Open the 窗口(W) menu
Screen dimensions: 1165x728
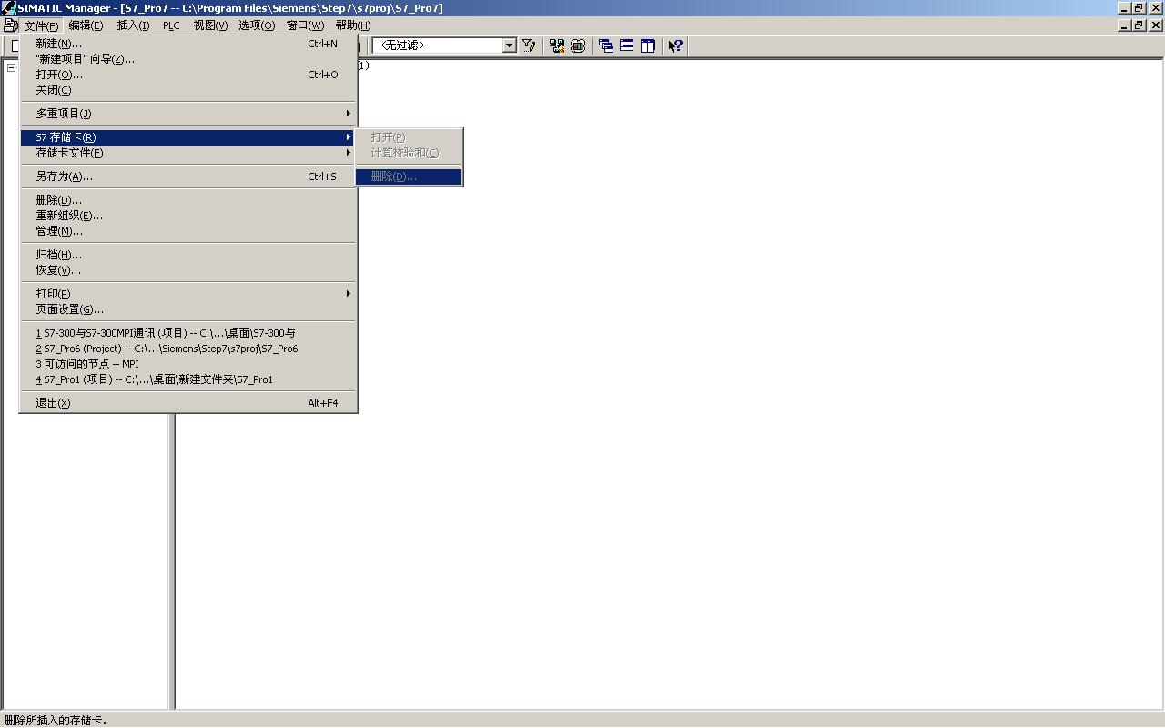pyautogui.click(x=305, y=25)
